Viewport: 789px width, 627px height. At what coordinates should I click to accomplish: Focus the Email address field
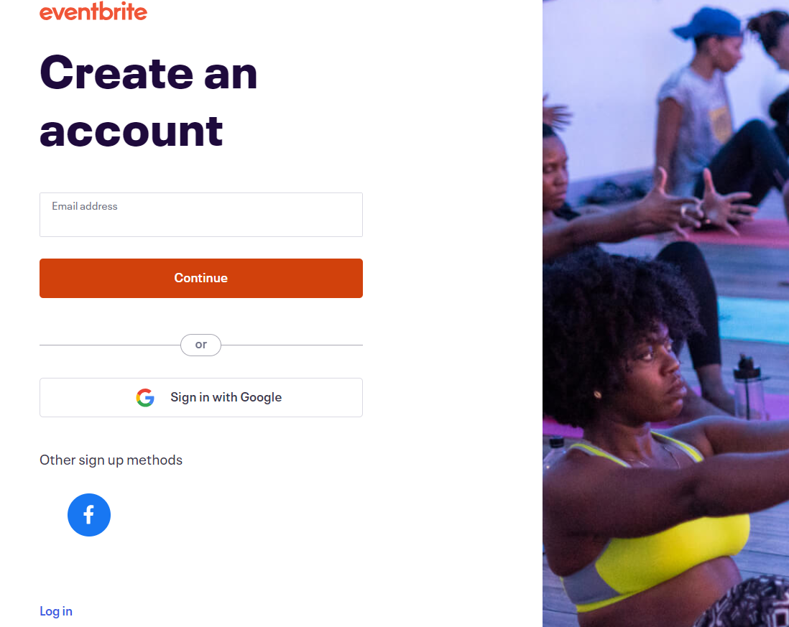[200, 215]
